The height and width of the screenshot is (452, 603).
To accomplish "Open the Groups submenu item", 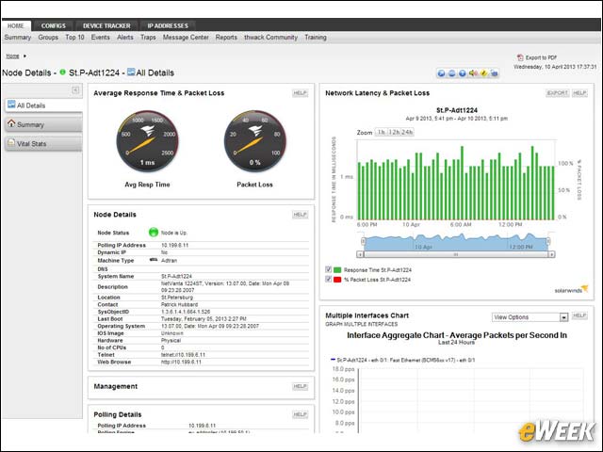I will (x=48, y=38).
